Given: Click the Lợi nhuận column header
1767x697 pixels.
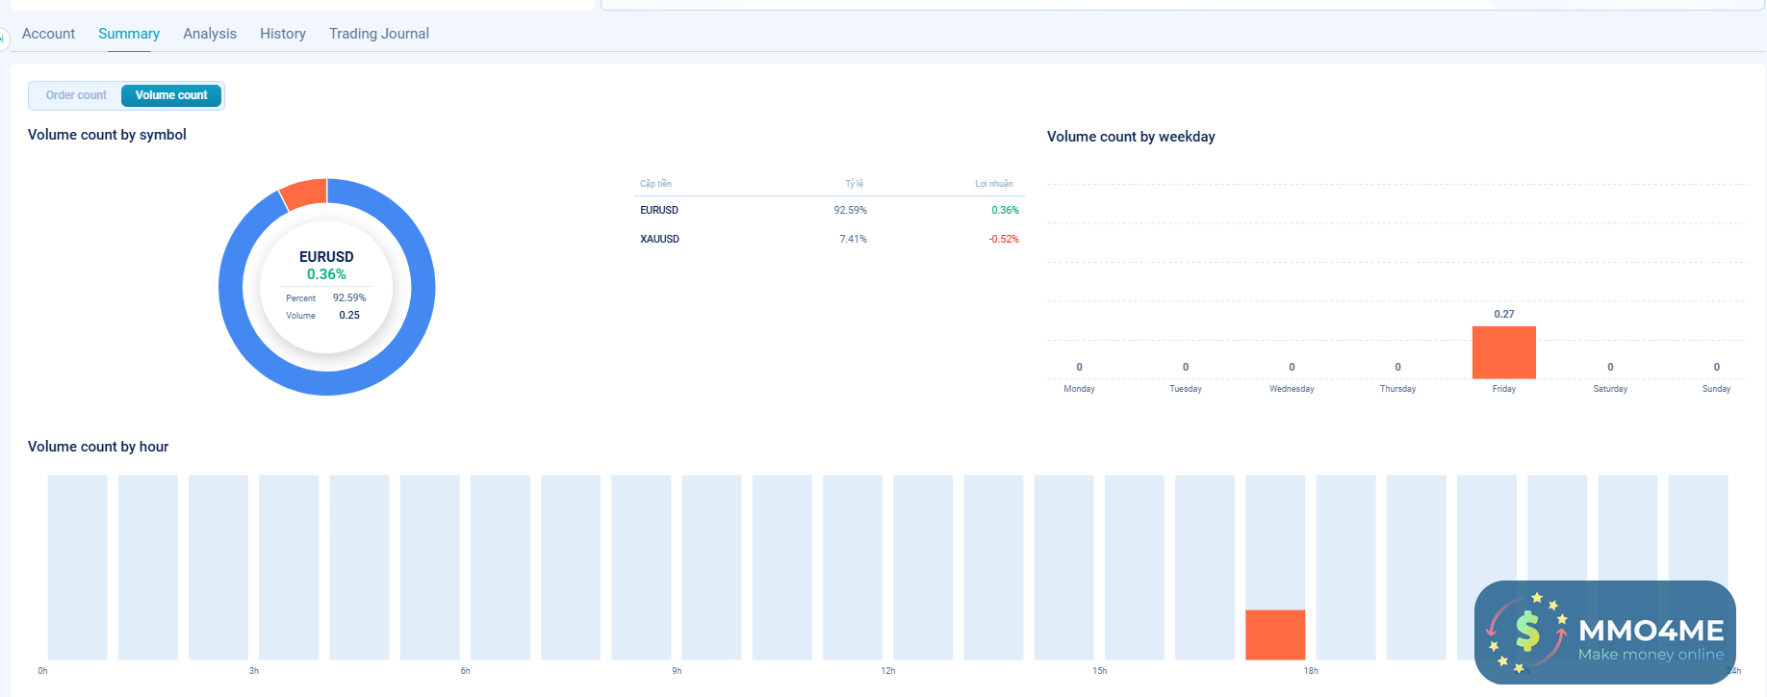Looking at the screenshot, I should point(994,184).
